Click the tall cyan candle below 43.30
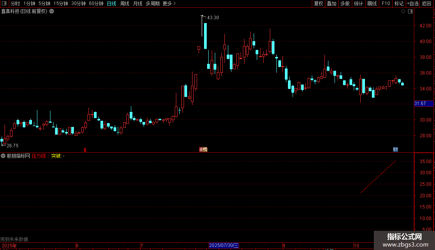The height and width of the screenshot is (250, 435). [x=205, y=36]
